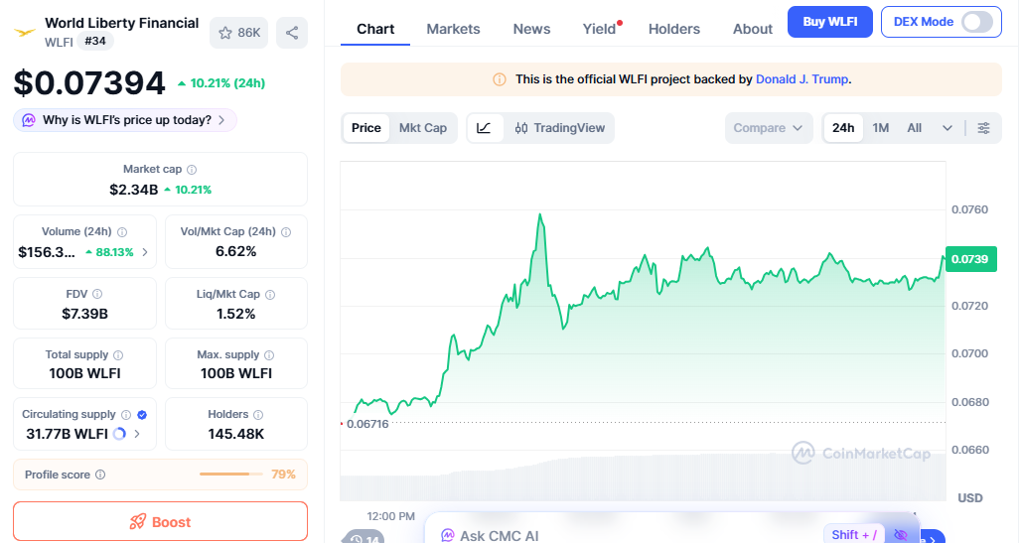Screen dimensions: 1019x543
Task: Click the circulating supply progress ring icon
Action: (x=119, y=433)
